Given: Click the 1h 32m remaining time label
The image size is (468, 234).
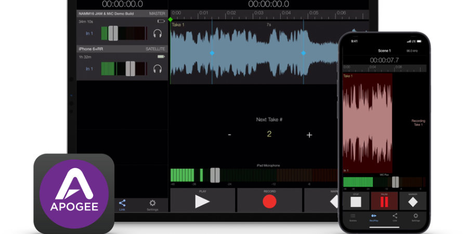Looking at the screenshot, I should click(85, 57).
